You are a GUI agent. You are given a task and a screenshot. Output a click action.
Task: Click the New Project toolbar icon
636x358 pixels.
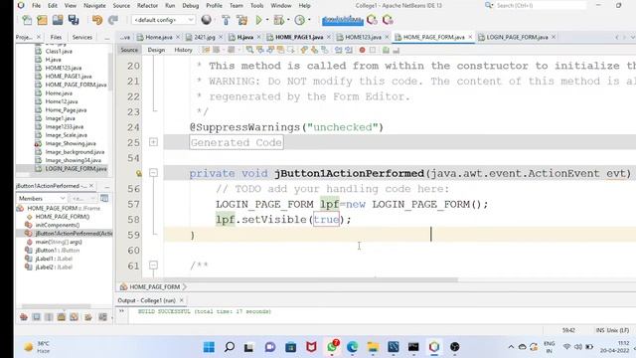[x=42, y=20]
